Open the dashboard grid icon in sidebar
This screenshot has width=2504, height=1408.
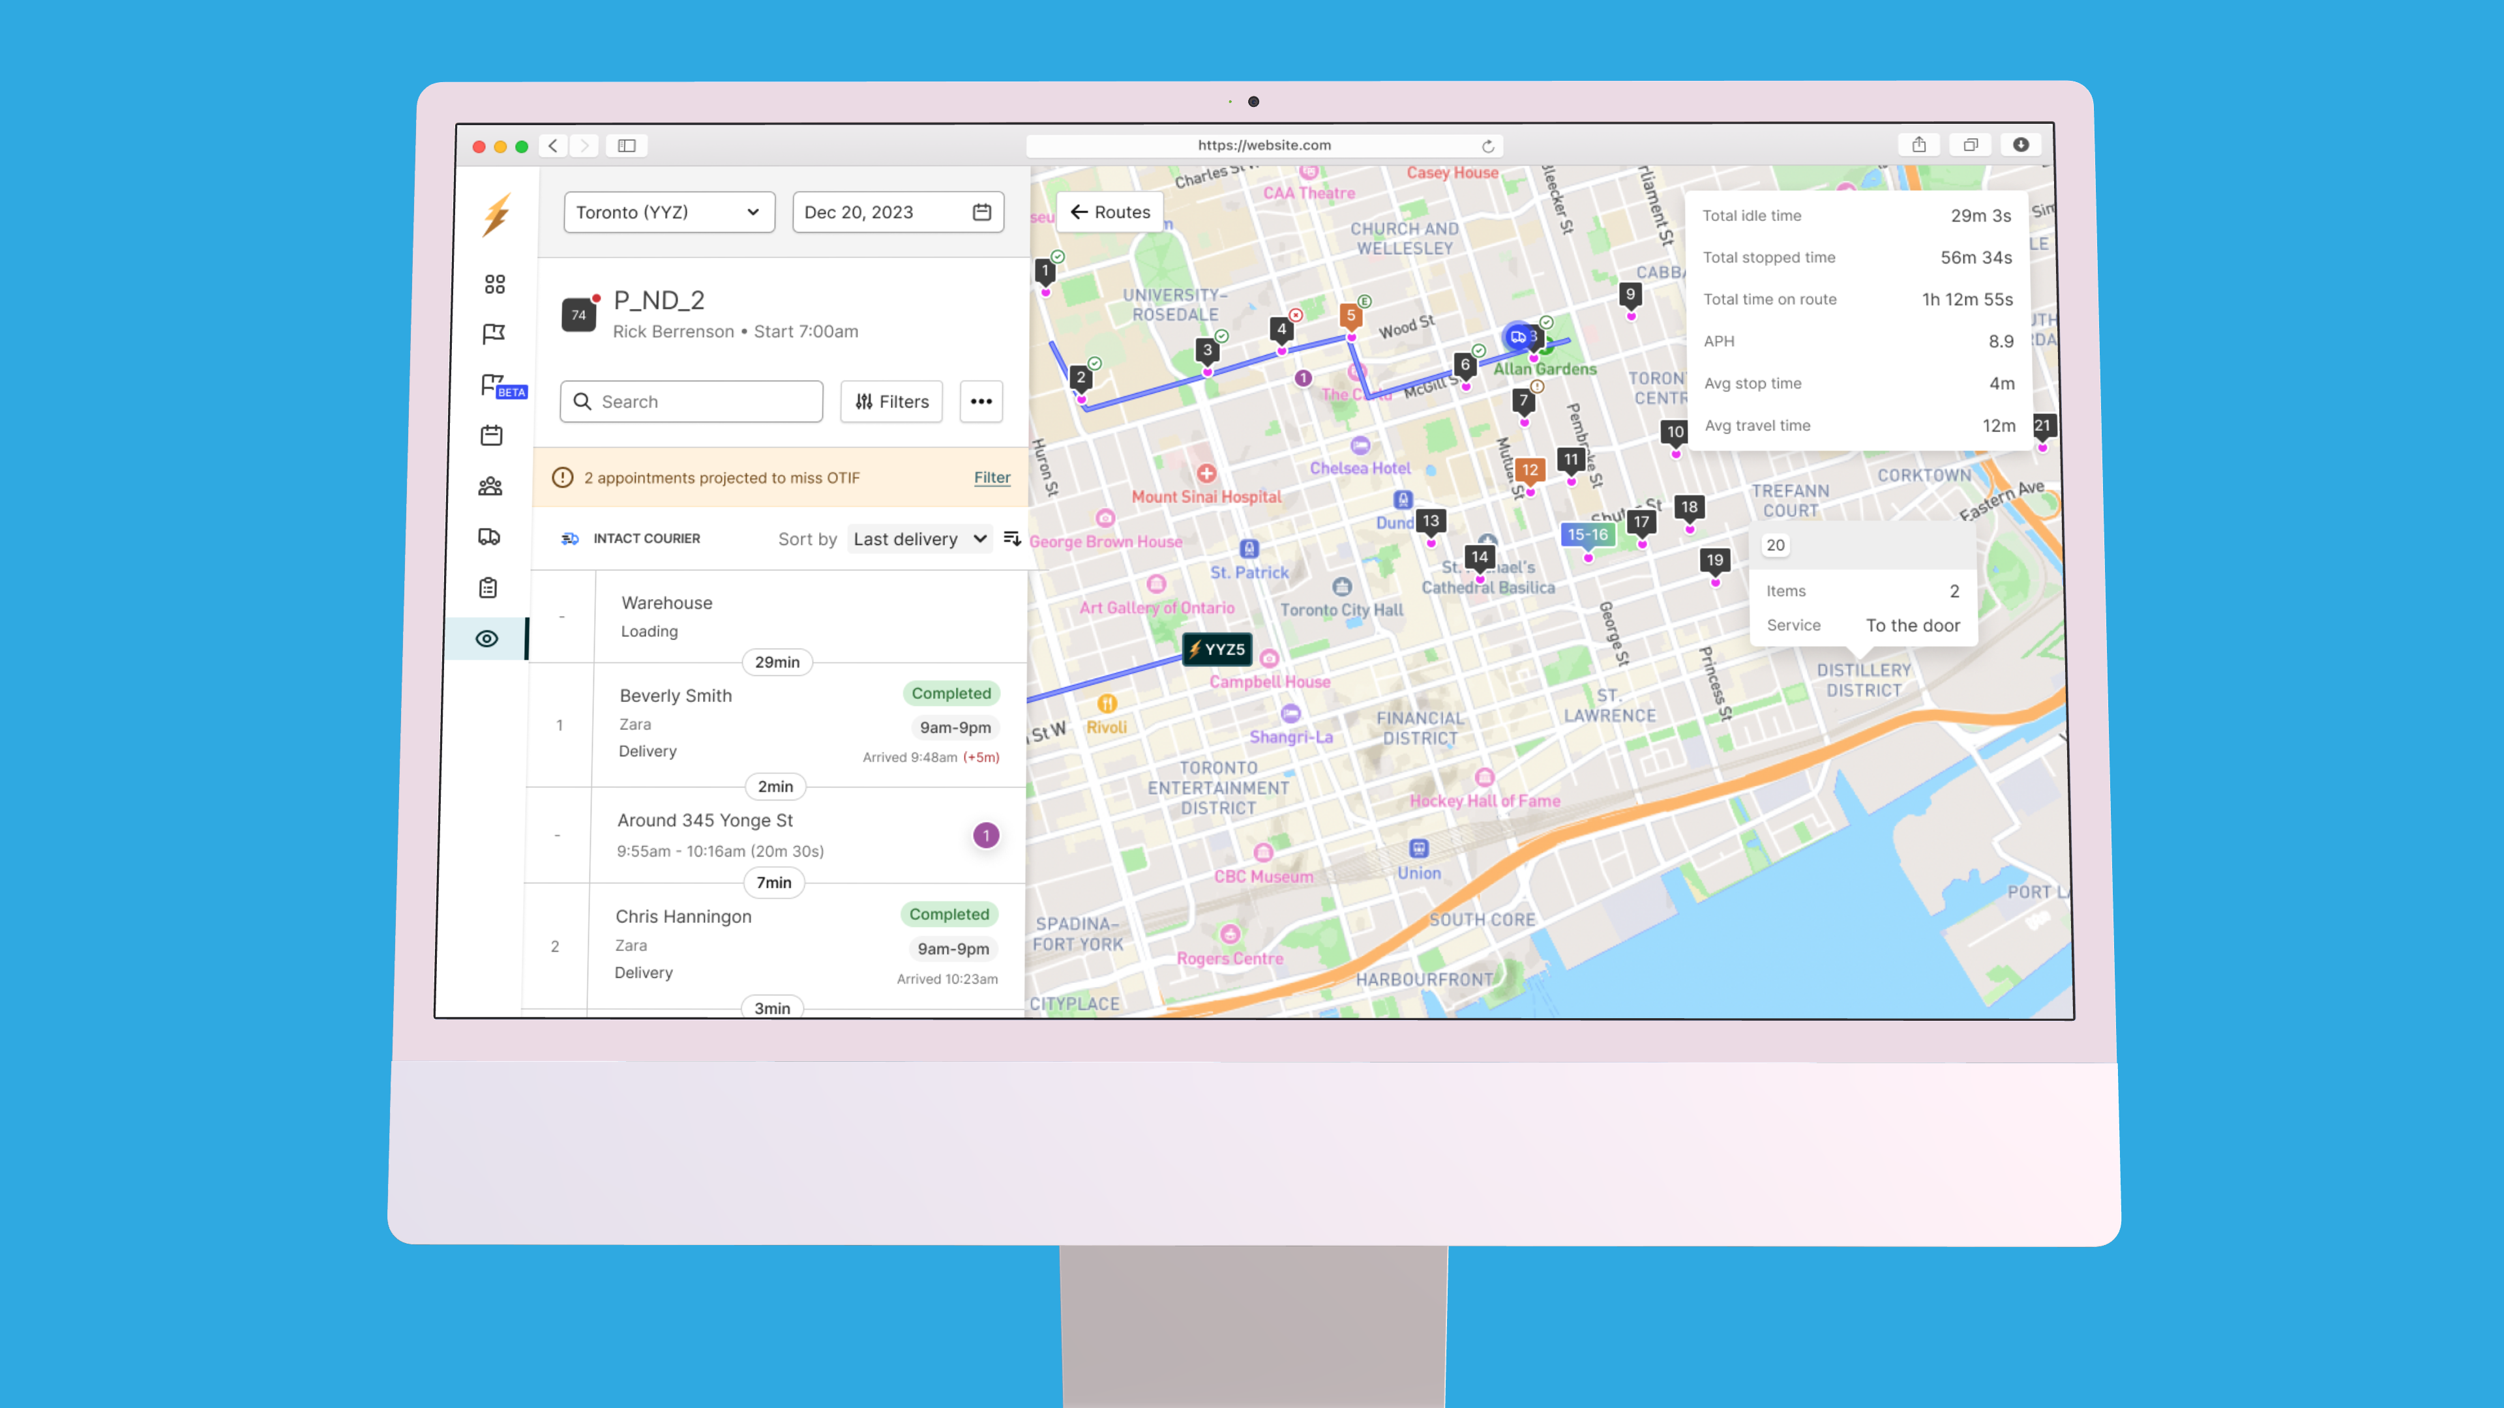tap(495, 284)
